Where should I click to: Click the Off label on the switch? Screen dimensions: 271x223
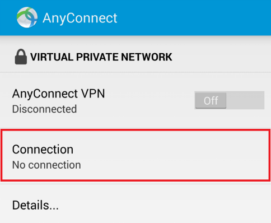[x=211, y=101]
